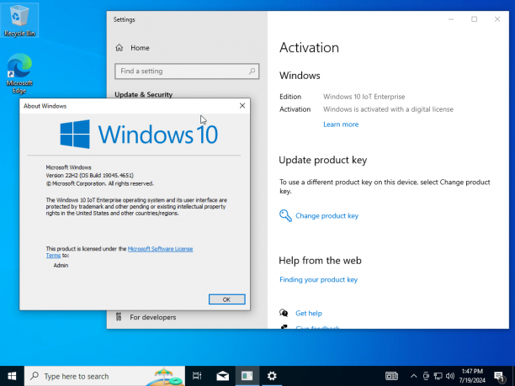
Task: Open the Windows Start menu
Action: (x=12, y=376)
